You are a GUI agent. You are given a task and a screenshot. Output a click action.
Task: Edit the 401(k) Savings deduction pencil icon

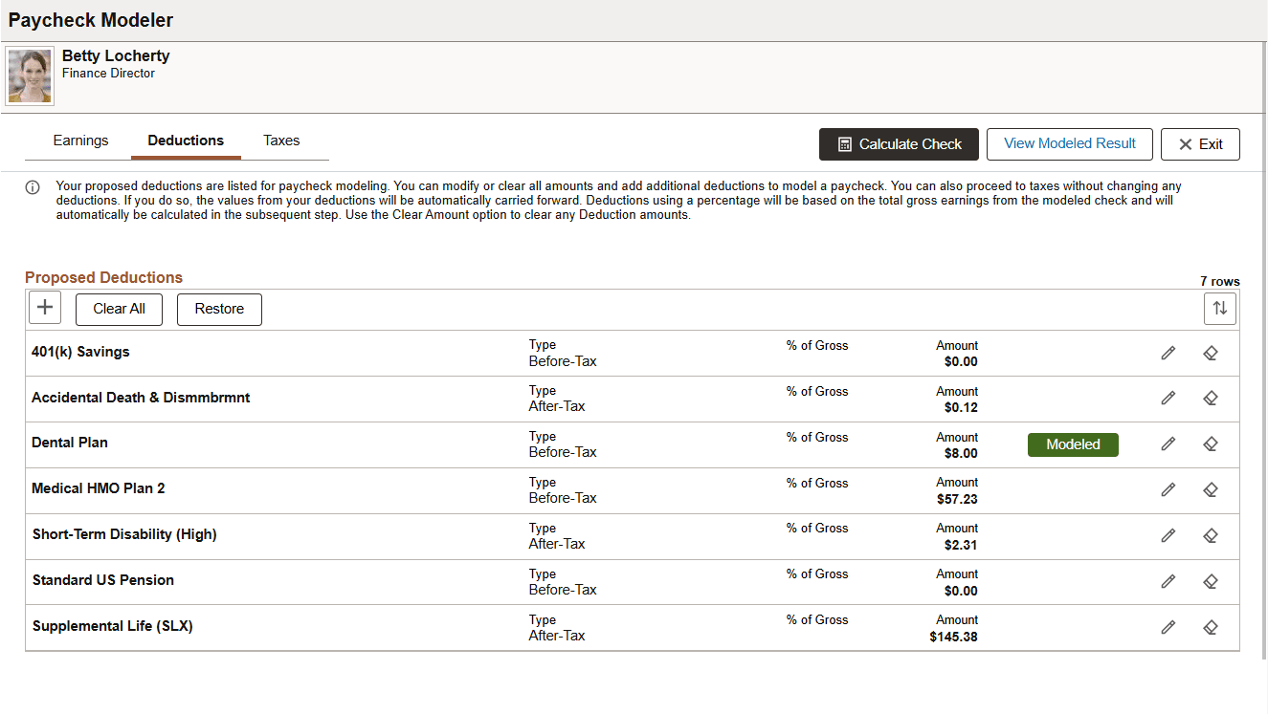pyautogui.click(x=1168, y=353)
